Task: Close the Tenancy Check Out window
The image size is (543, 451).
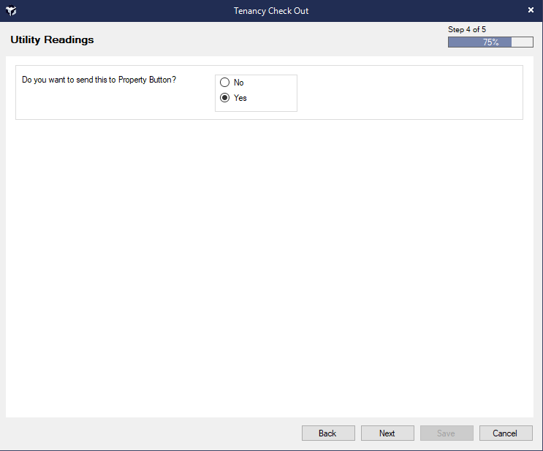Action: coord(531,10)
